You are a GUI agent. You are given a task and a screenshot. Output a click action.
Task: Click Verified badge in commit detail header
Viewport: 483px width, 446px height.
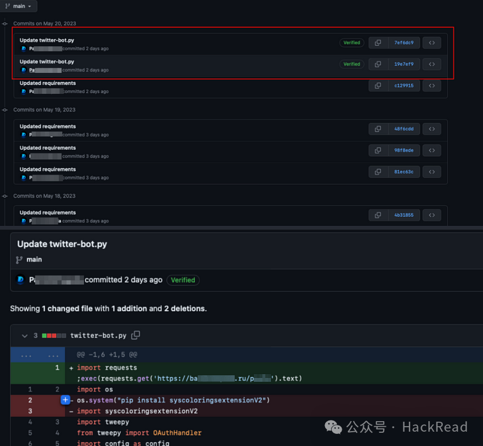[x=183, y=280]
